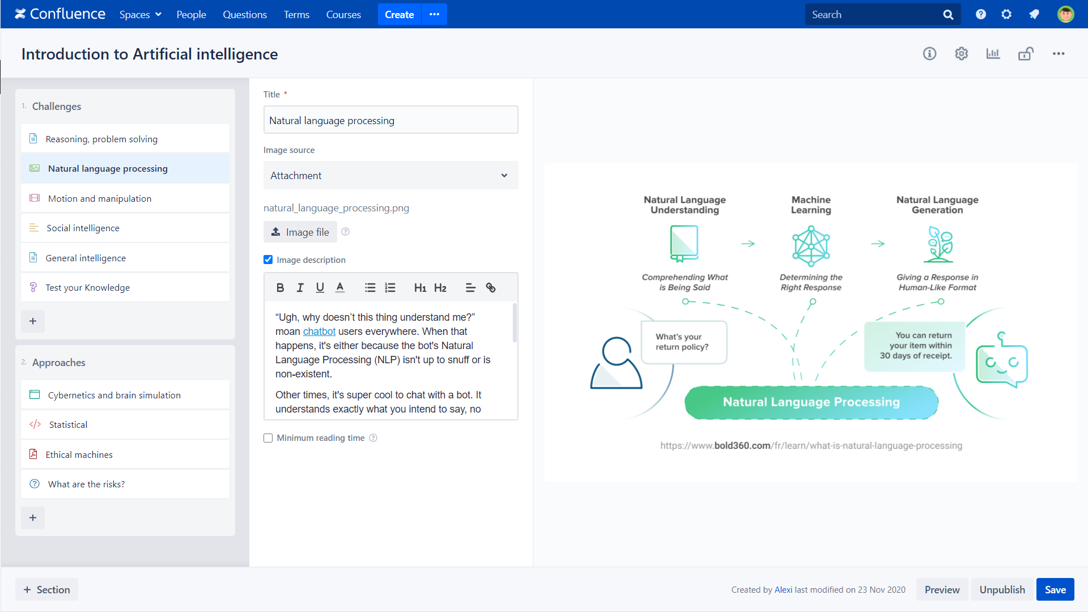
Task: Apply Heading 1 style
Action: (420, 288)
